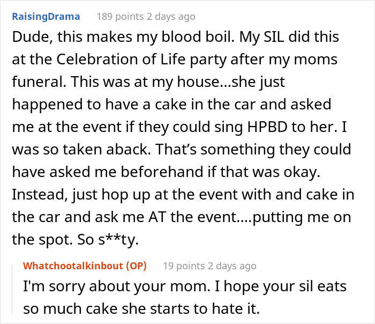Click the 19 points score

click(x=183, y=266)
